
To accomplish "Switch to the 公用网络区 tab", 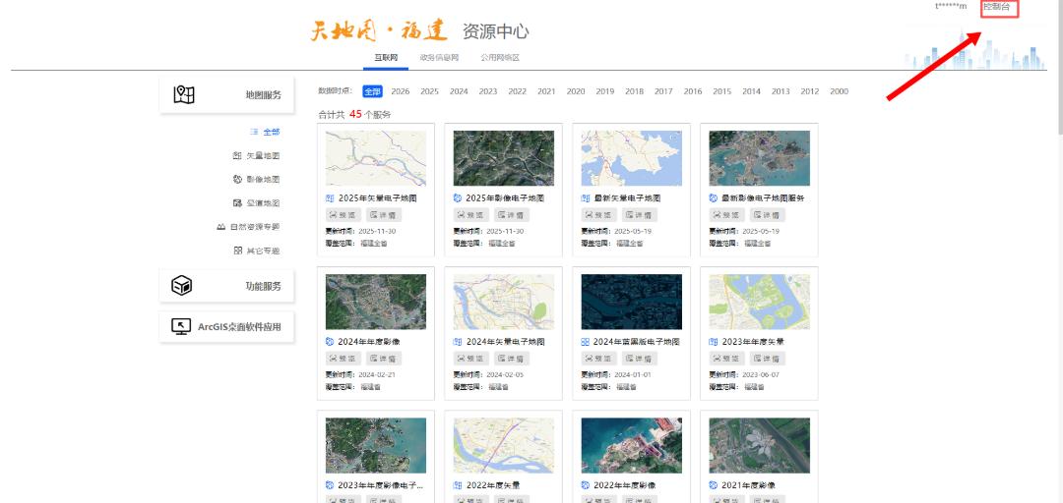I will click(x=500, y=58).
